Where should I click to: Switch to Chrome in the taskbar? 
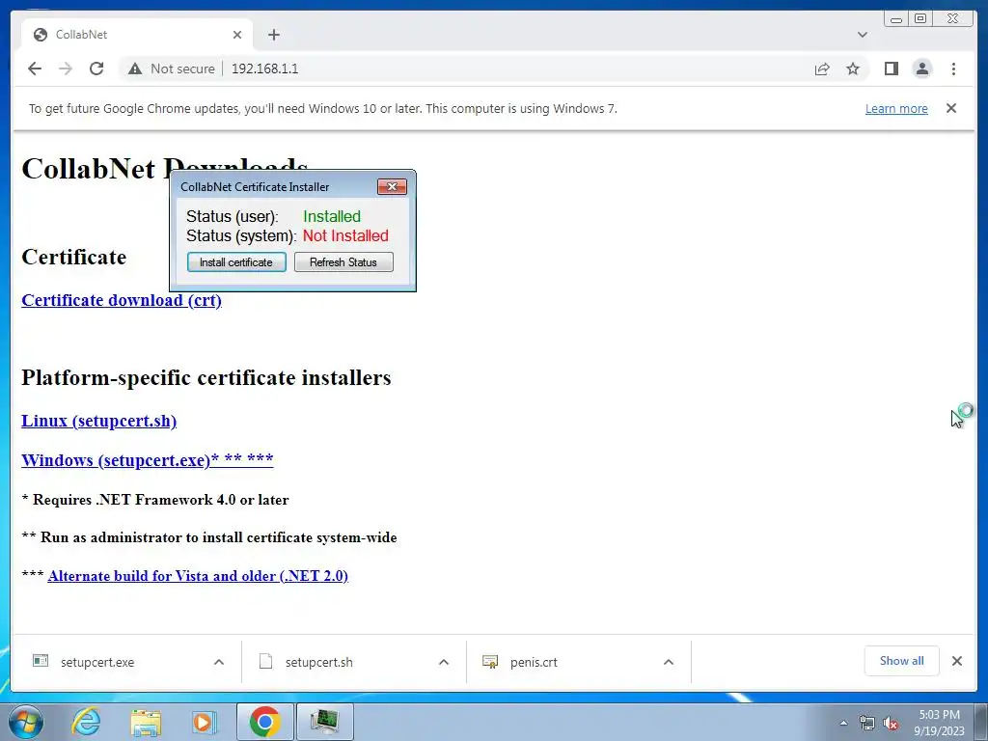(x=265, y=722)
